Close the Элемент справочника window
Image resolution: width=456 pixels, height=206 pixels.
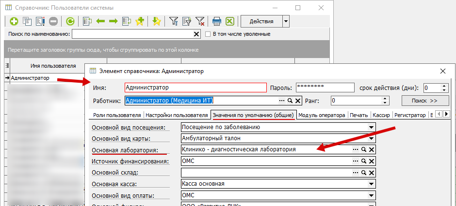[443, 71]
